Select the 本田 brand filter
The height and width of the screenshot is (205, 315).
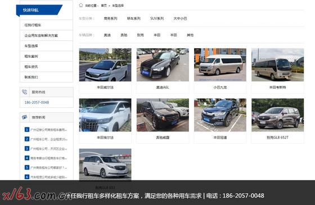pyautogui.click(x=174, y=35)
